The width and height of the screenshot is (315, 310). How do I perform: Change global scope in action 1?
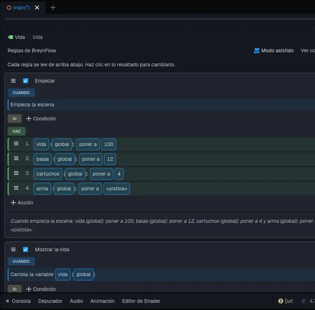62,144
